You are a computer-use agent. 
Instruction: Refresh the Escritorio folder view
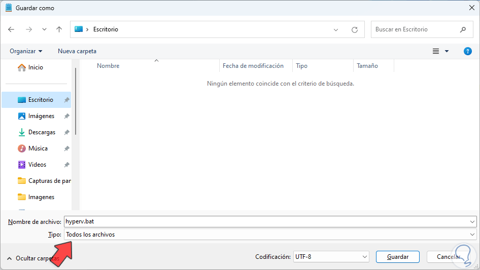click(355, 30)
